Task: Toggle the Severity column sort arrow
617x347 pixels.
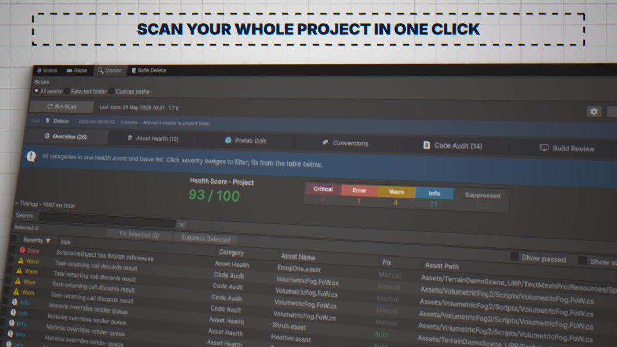Action: [x=48, y=240]
